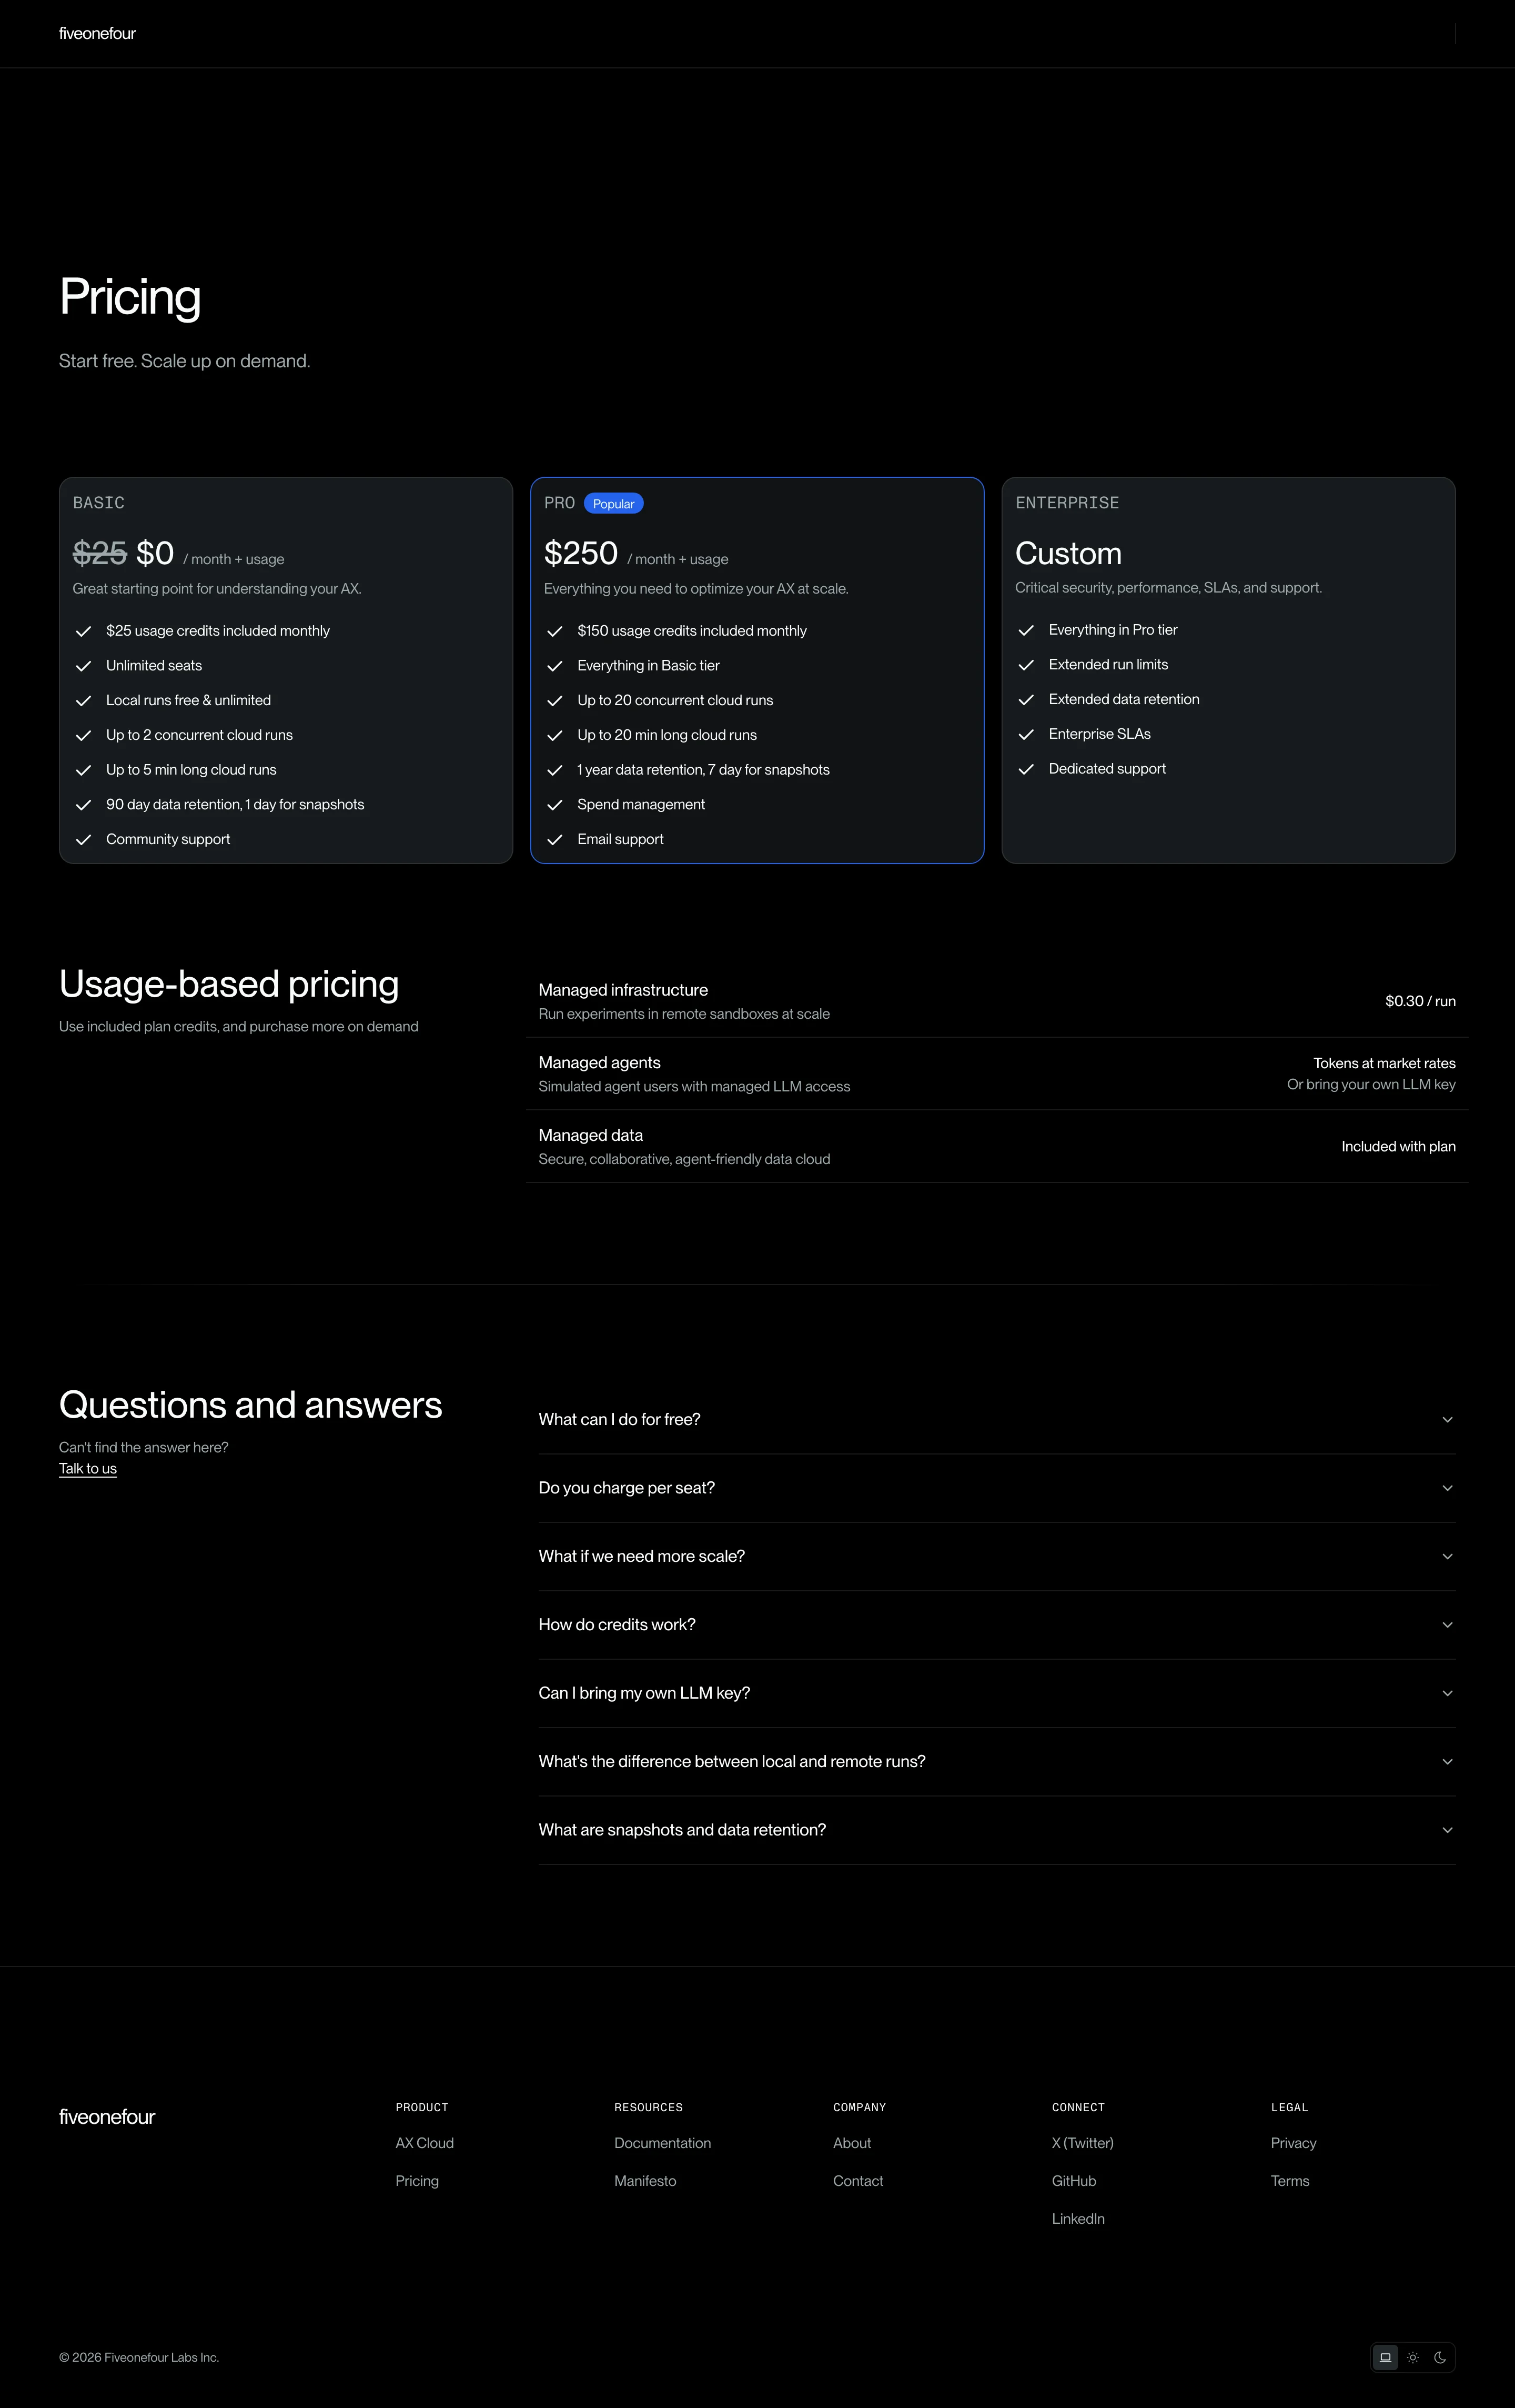Open "Can I bring my own LLM key?" answer
Image resolution: width=1515 pixels, height=2408 pixels.
point(996,1693)
